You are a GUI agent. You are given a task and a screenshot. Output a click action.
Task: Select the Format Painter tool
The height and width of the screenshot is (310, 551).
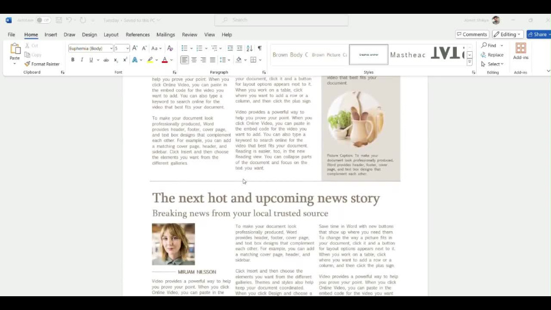click(x=42, y=64)
